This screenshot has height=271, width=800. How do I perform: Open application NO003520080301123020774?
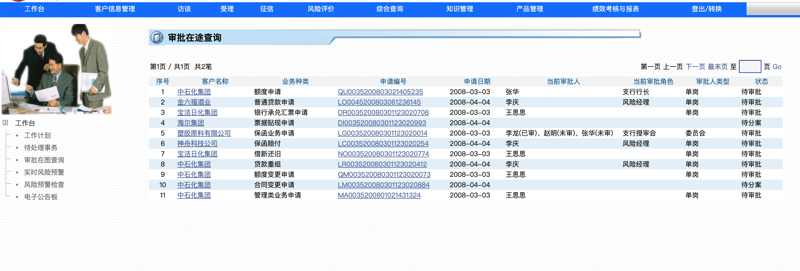tap(383, 154)
